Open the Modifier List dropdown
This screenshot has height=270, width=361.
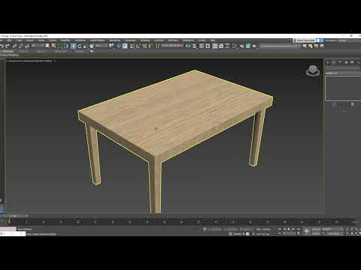click(x=343, y=73)
